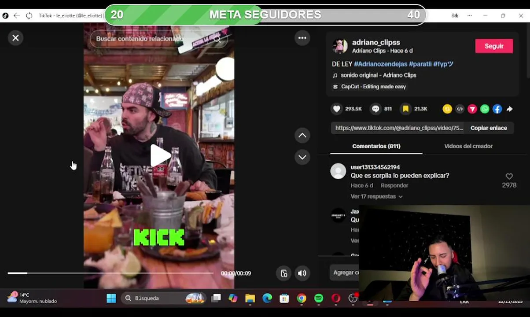This screenshot has width=530, height=317.
Task: Click the video URL text field
Action: (398, 128)
